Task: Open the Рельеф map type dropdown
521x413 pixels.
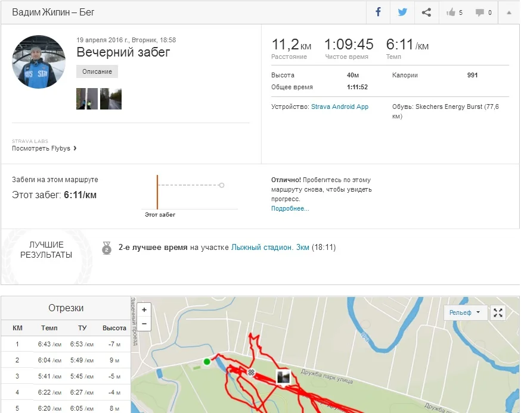Action: click(465, 312)
